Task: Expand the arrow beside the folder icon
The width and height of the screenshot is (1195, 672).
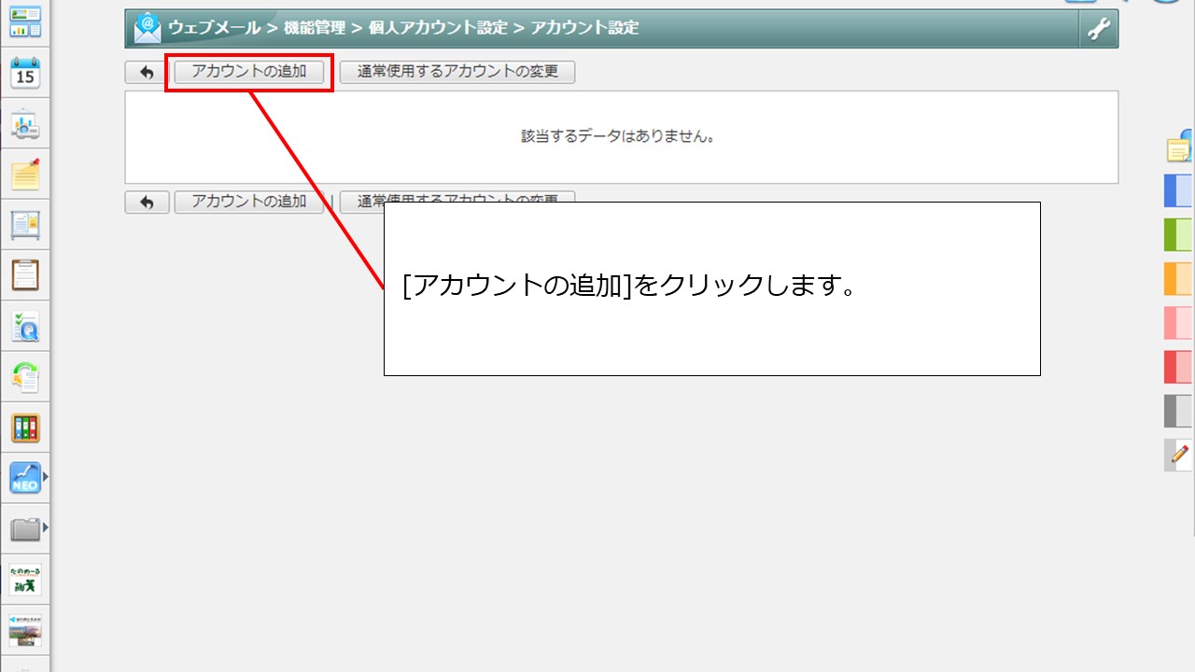Action: click(45, 528)
